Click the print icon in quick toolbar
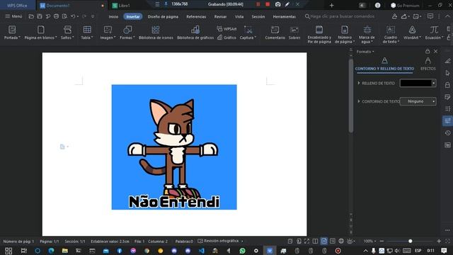This screenshot has width=453, height=255. [57, 16]
